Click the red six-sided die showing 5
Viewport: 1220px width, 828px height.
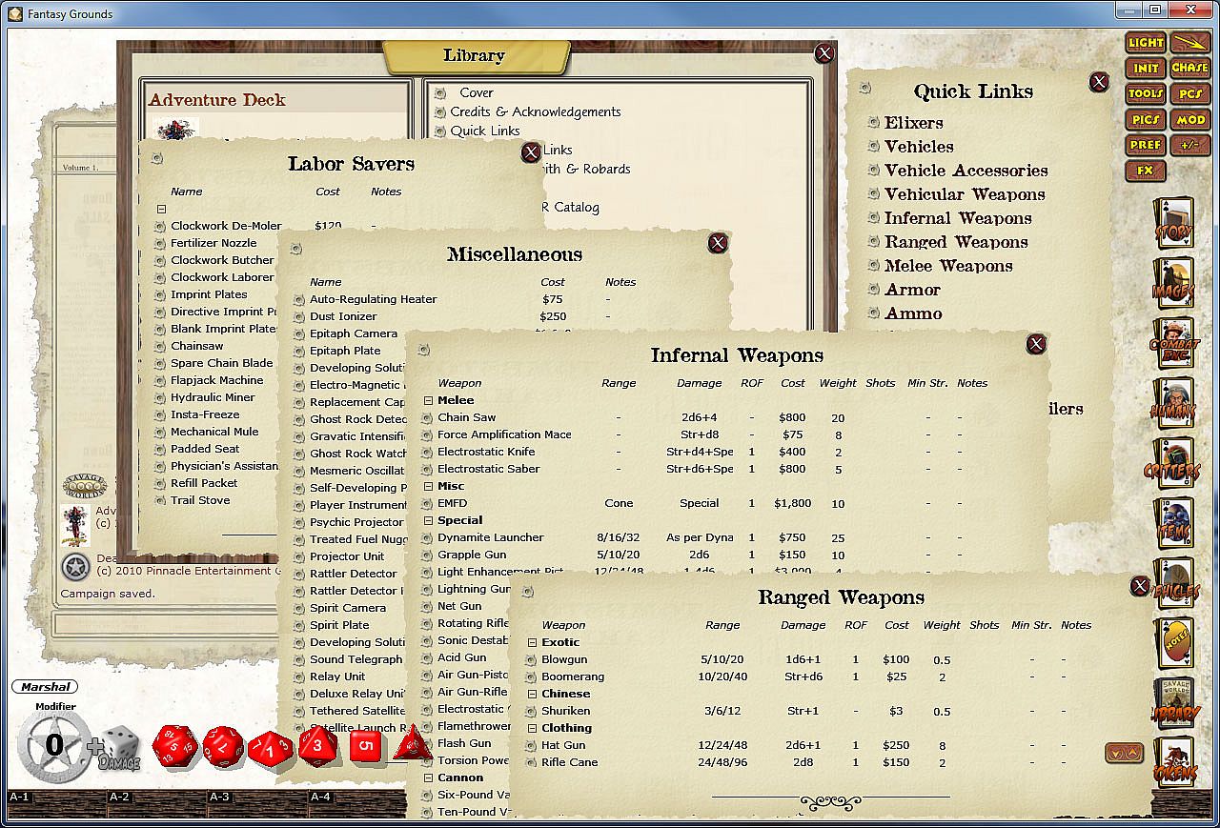coord(366,746)
